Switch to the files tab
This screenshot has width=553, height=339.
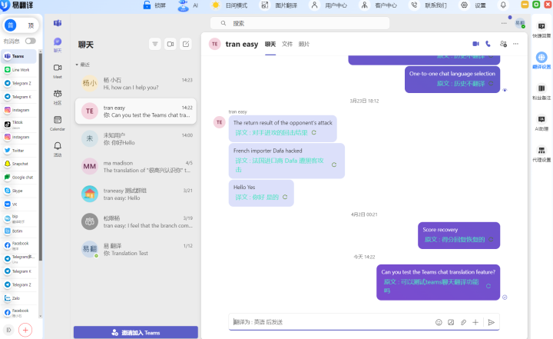[x=287, y=44]
